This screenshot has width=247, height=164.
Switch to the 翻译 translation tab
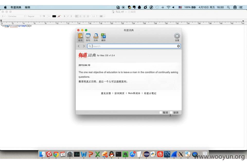click(x=103, y=37)
